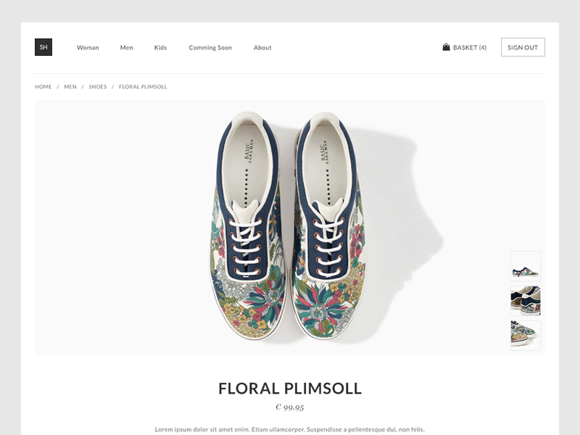Screen dimensions: 580x435
Task: View Basket (4) contents
Action: pos(469,48)
